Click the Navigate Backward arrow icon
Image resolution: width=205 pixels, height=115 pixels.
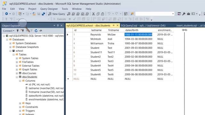[x=6, y=14]
